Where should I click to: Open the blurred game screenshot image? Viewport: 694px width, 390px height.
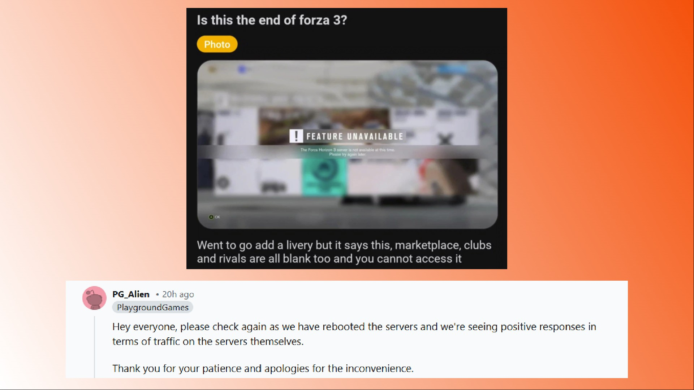pos(347,144)
